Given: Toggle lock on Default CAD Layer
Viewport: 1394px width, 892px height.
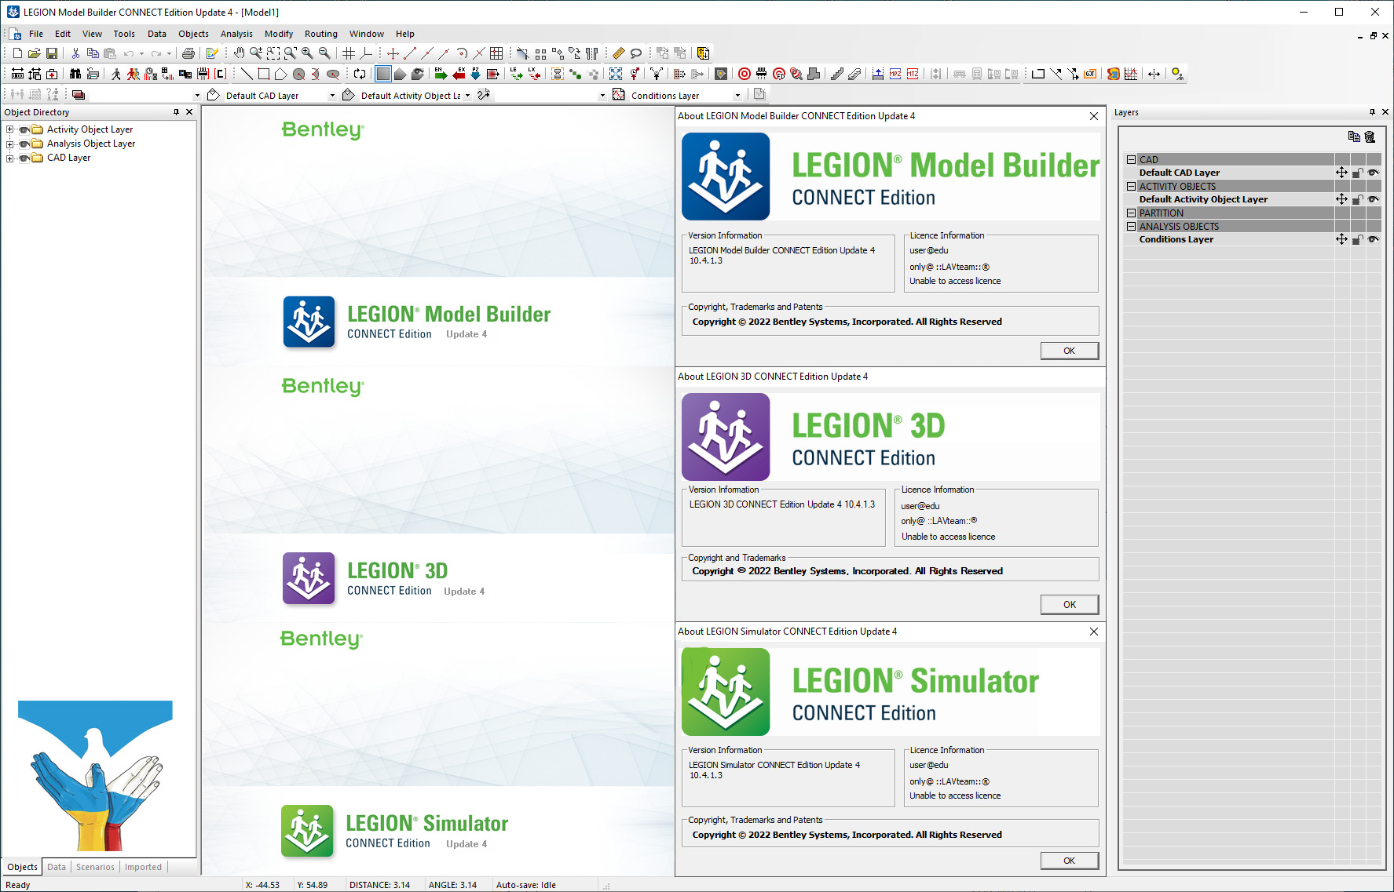Looking at the screenshot, I should point(1357,173).
